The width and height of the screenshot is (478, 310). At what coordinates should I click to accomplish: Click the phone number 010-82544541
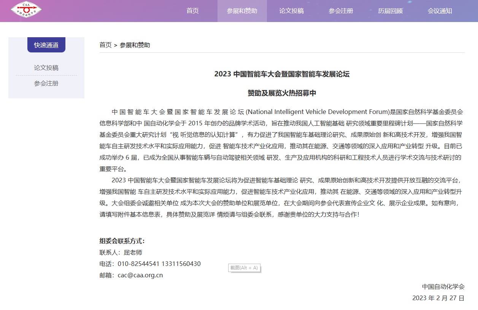[139, 264]
